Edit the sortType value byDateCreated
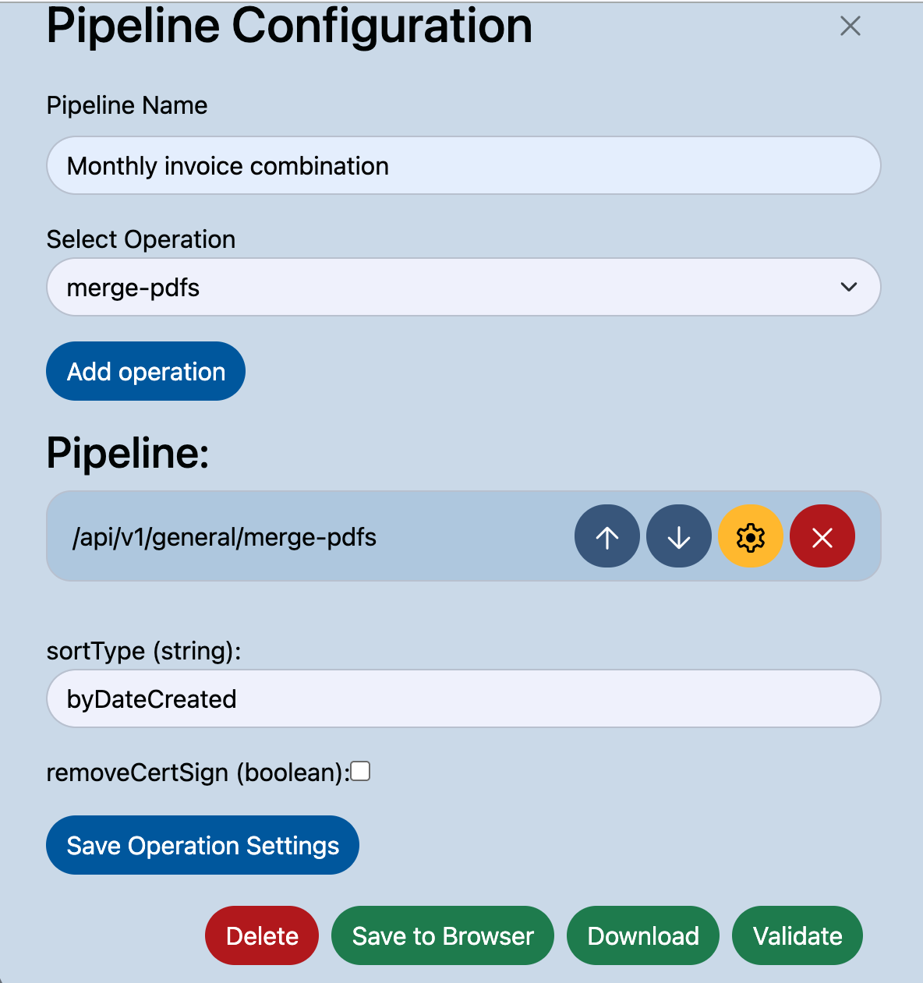923x983 pixels. point(463,698)
